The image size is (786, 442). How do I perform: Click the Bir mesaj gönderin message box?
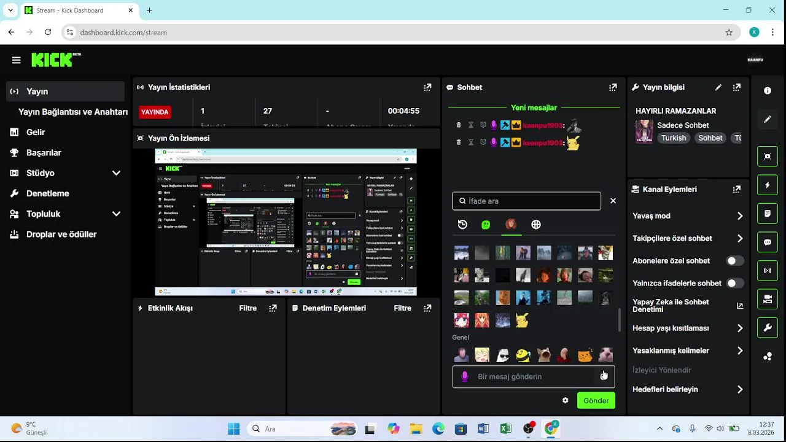tap(534, 376)
